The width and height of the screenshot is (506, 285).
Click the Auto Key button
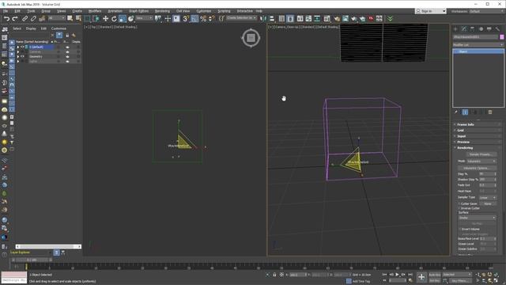[434, 275]
